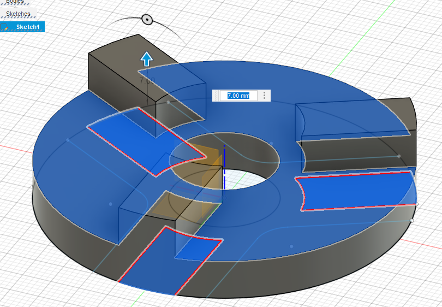Click the Sketch1 sketch icon
Viewport: 442px width, 307px height.
point(4,27)
